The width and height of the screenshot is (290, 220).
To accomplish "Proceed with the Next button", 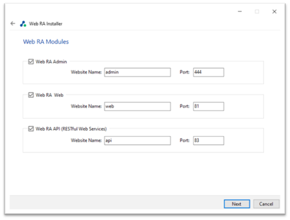I will 237,204.
